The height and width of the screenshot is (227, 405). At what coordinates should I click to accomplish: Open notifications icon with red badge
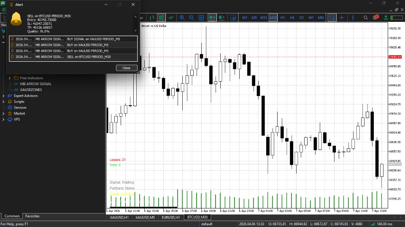coord(375,17)
